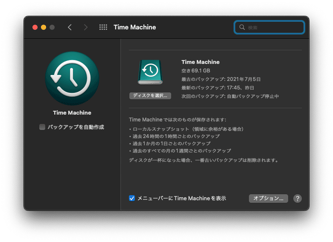Click the backup disk drive icon
Image resolution: width=333 pixels, height=242 pixels.
pyautogui.click(x=150, y=72)
